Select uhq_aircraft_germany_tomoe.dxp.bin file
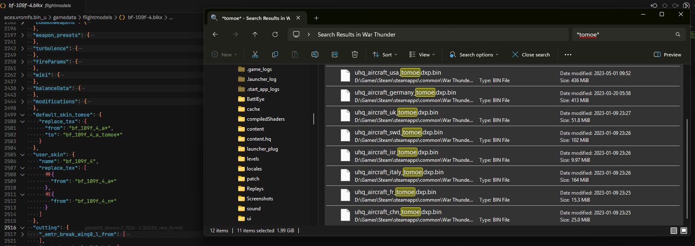The height and width of the screenshot is (246, 695). tap(503, 96)
